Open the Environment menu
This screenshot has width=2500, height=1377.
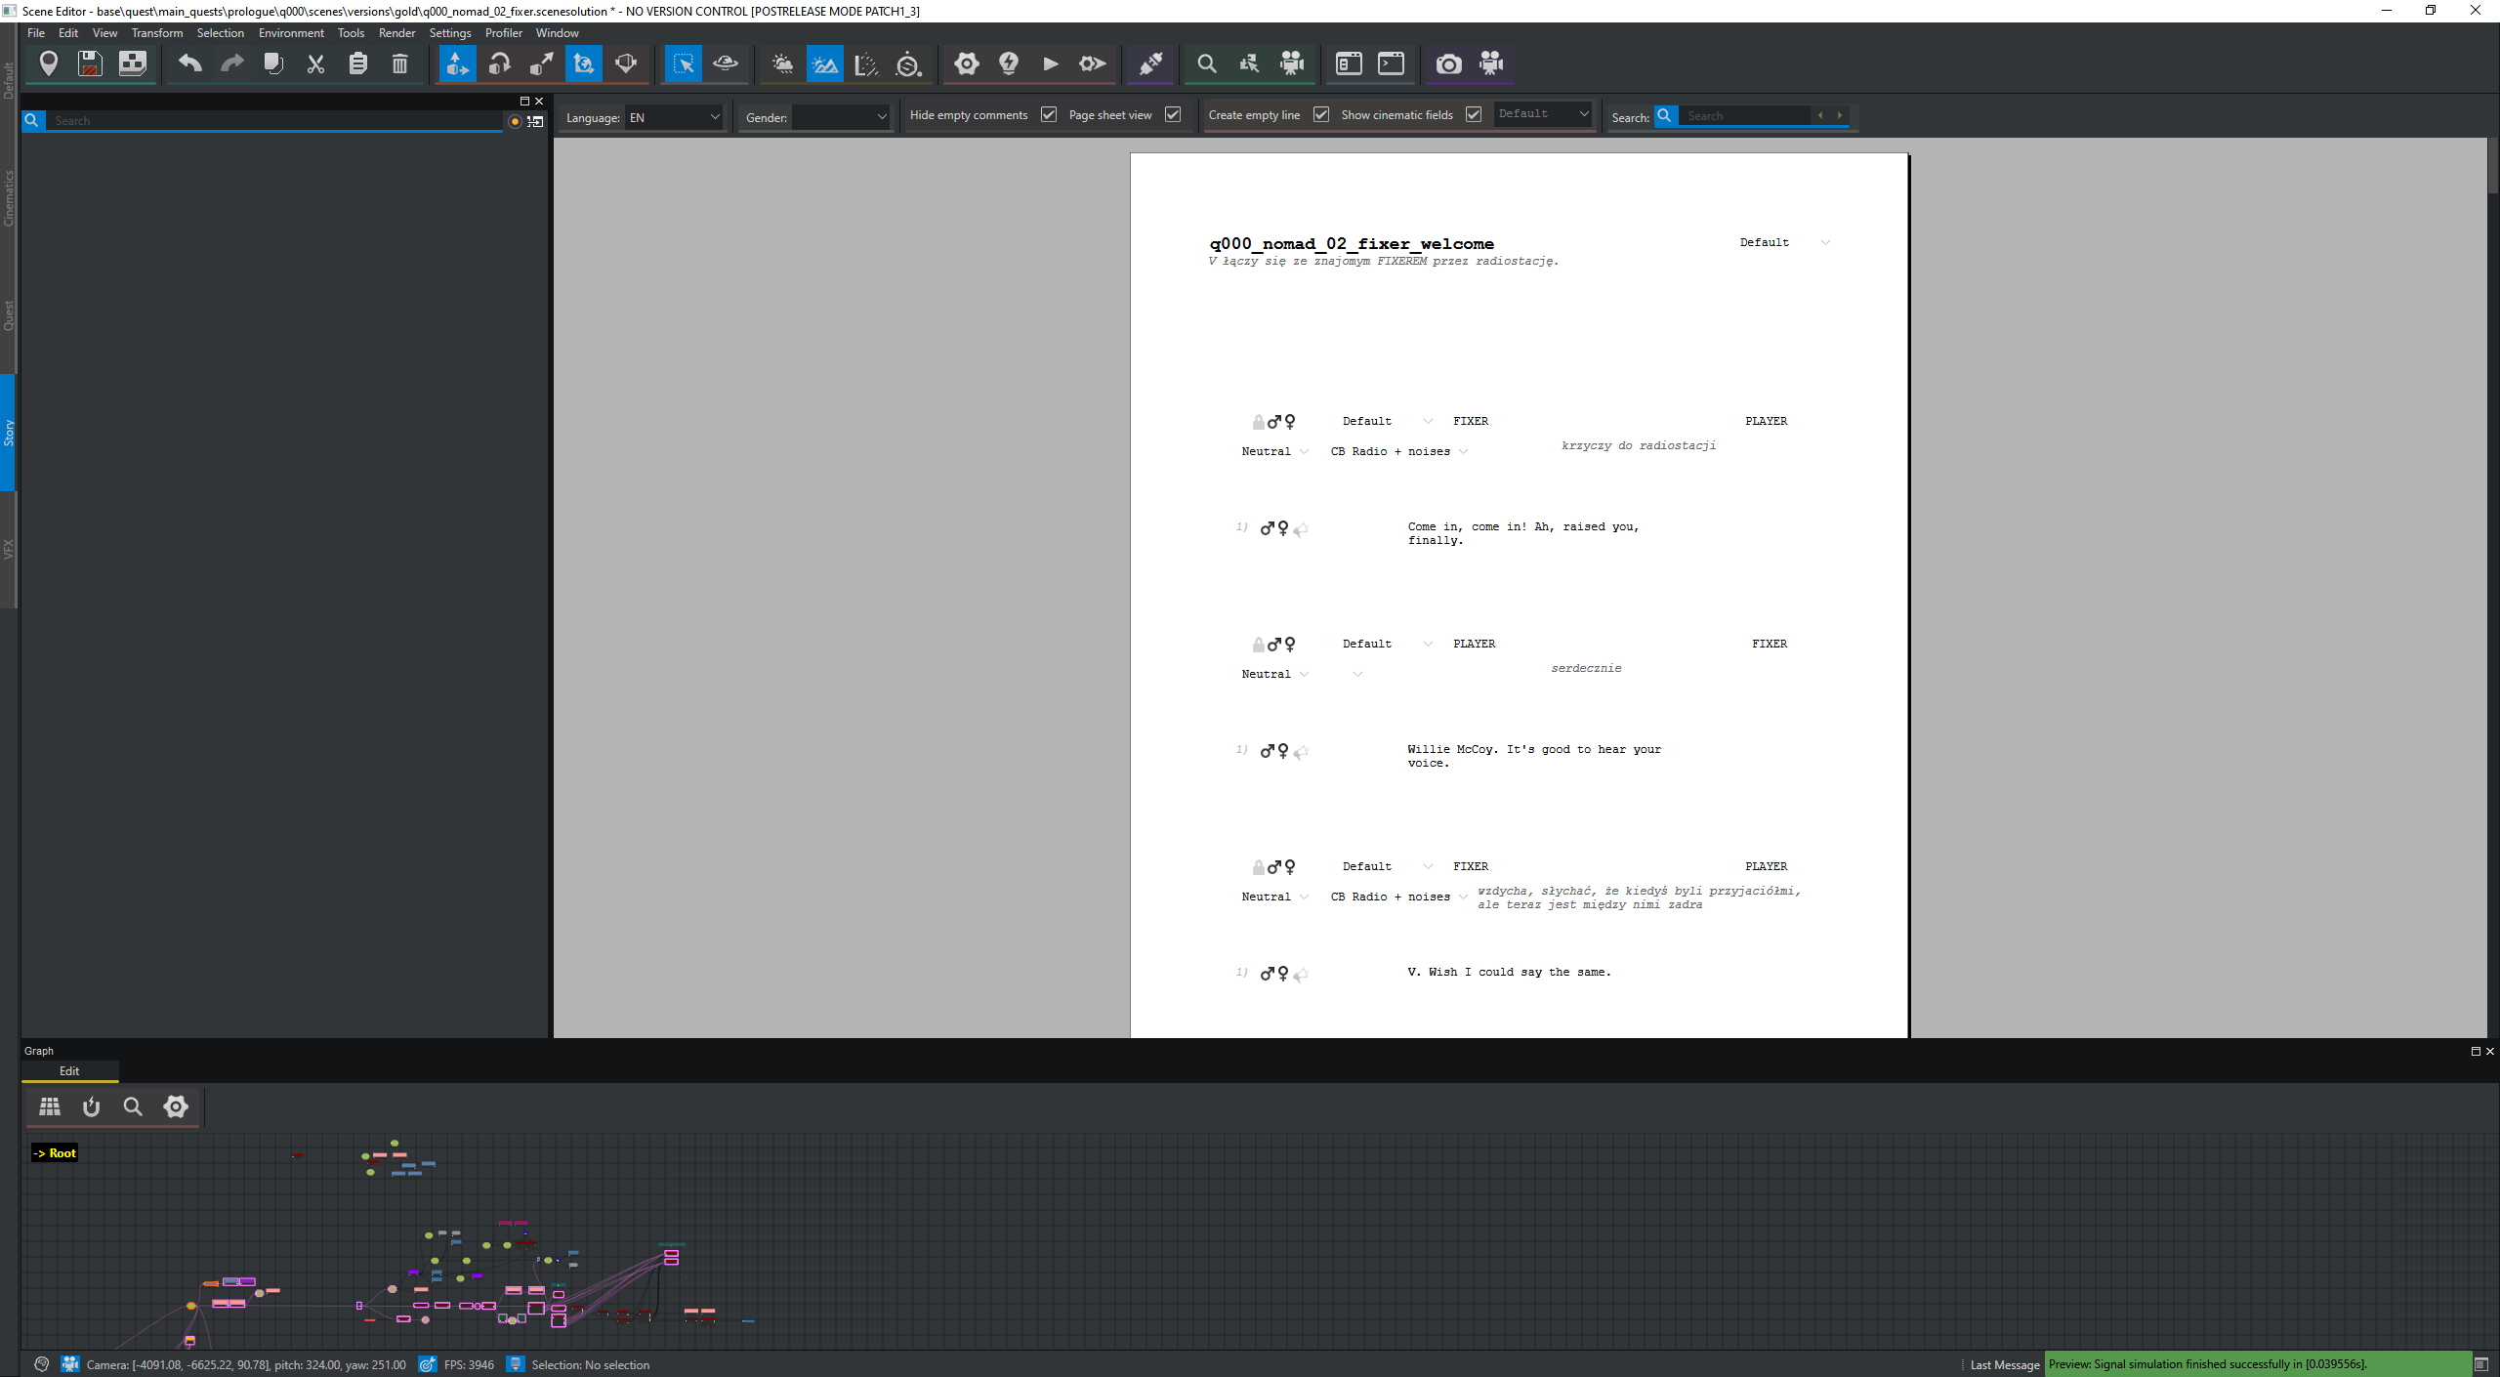tap(291, 33)
